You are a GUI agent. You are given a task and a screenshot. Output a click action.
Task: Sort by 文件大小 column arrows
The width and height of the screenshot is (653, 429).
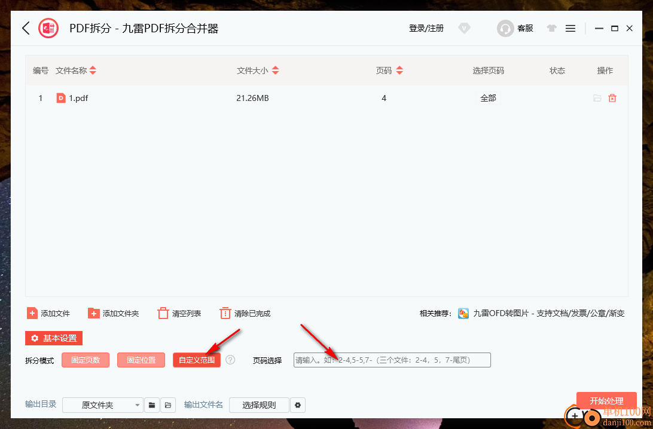[275, 71]
